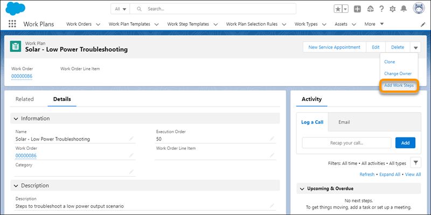Open the user profile avatar
The height and width of the screenshot is (215, 431).
coord(419,9)
